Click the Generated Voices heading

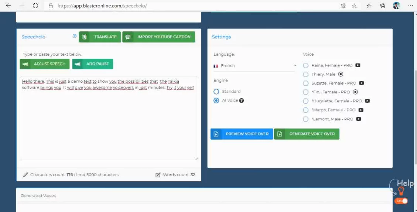pos(38,195)
